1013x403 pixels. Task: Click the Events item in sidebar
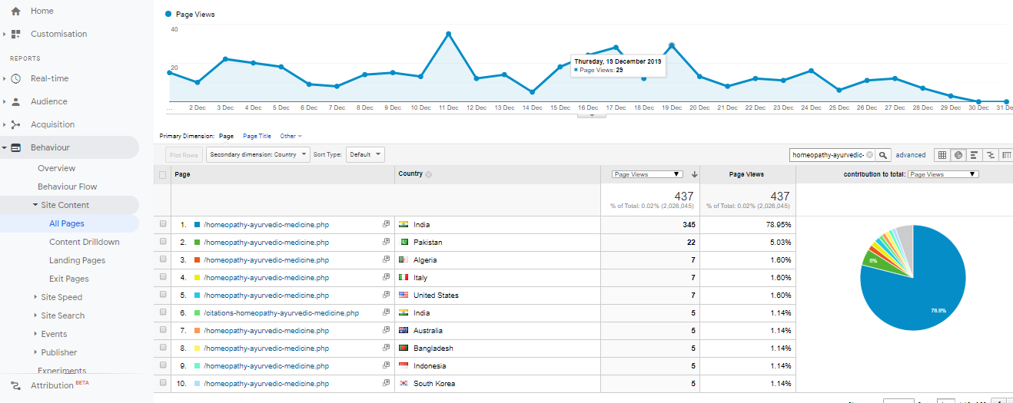(54, 334)
